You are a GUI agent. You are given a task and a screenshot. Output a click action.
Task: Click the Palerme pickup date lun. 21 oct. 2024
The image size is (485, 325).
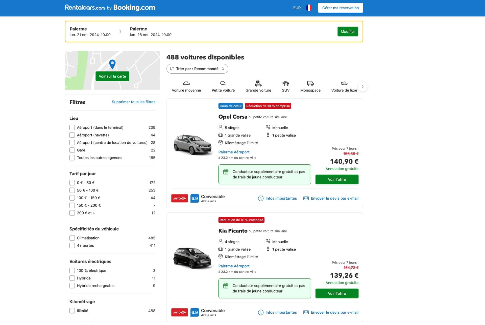click(90, 35)
